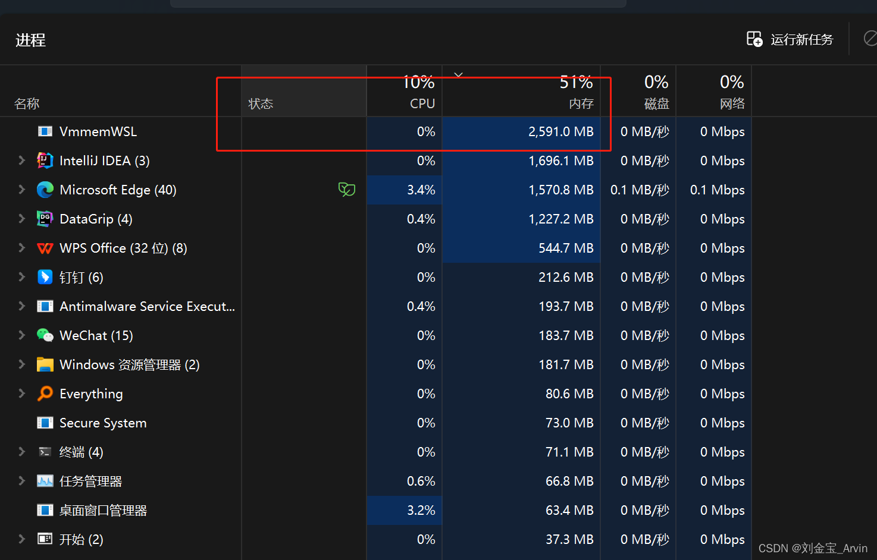The height and width of the screenshot is (560, 877).
Task: Select the DataGrip (4) process name
Action: (x=96, y=219)
